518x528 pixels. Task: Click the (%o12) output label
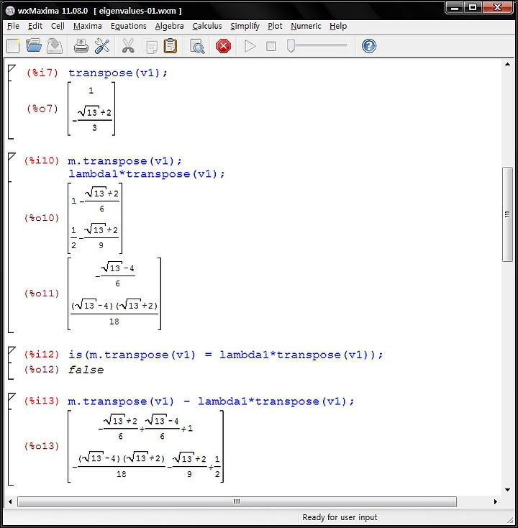[42, 370]
